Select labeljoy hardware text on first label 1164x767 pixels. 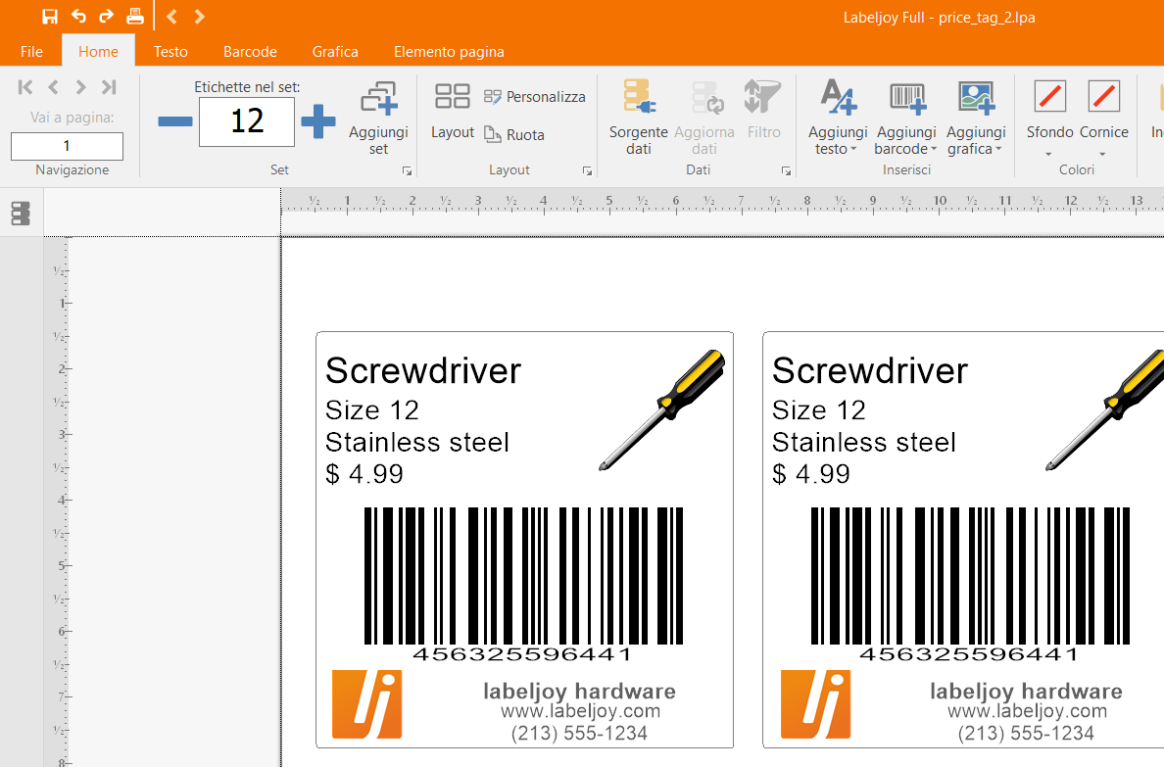pos(579,692)
